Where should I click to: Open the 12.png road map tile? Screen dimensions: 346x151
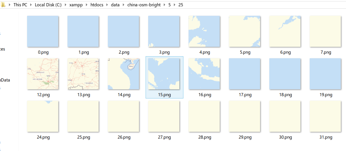43,74
